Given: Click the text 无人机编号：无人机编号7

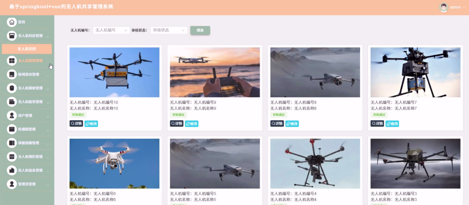Looking at the screenshot, I should pyautogui.click(x=394, y=102).
